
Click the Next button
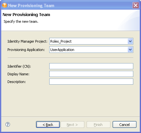72,125
